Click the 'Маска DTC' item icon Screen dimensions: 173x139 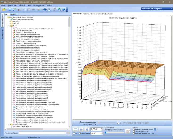(11, 21)
